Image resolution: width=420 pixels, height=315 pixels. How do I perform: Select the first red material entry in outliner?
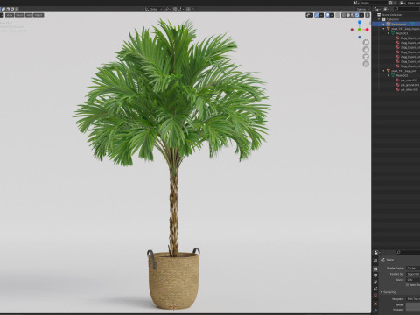pos(409,38)
